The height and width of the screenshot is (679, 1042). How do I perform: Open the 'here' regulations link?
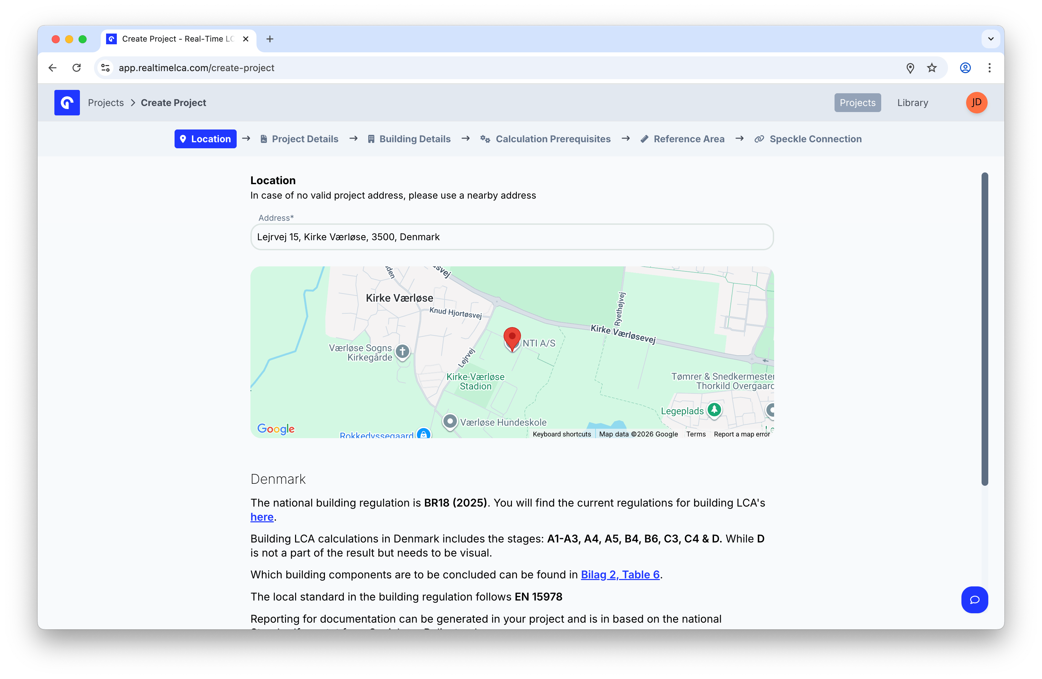pos(262,517)
